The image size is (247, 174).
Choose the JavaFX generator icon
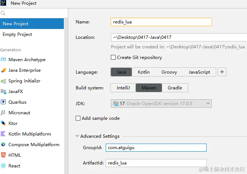coord(3,92)
